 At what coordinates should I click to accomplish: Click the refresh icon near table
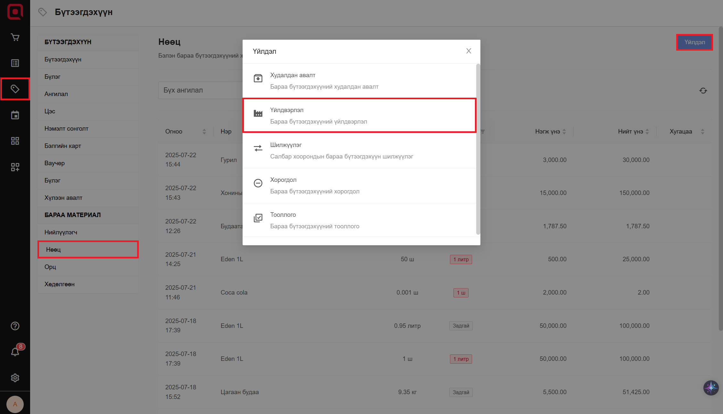703,91
